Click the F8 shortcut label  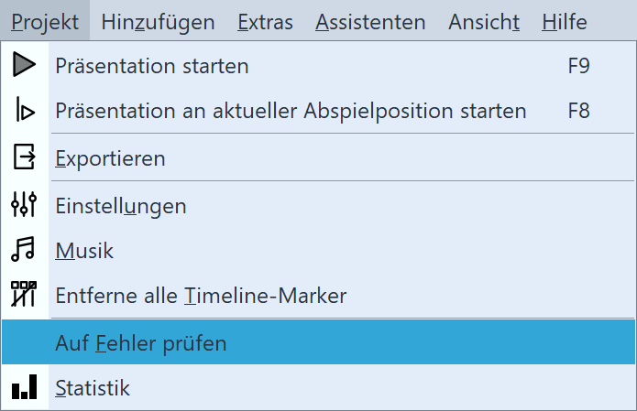coord(578,112)
